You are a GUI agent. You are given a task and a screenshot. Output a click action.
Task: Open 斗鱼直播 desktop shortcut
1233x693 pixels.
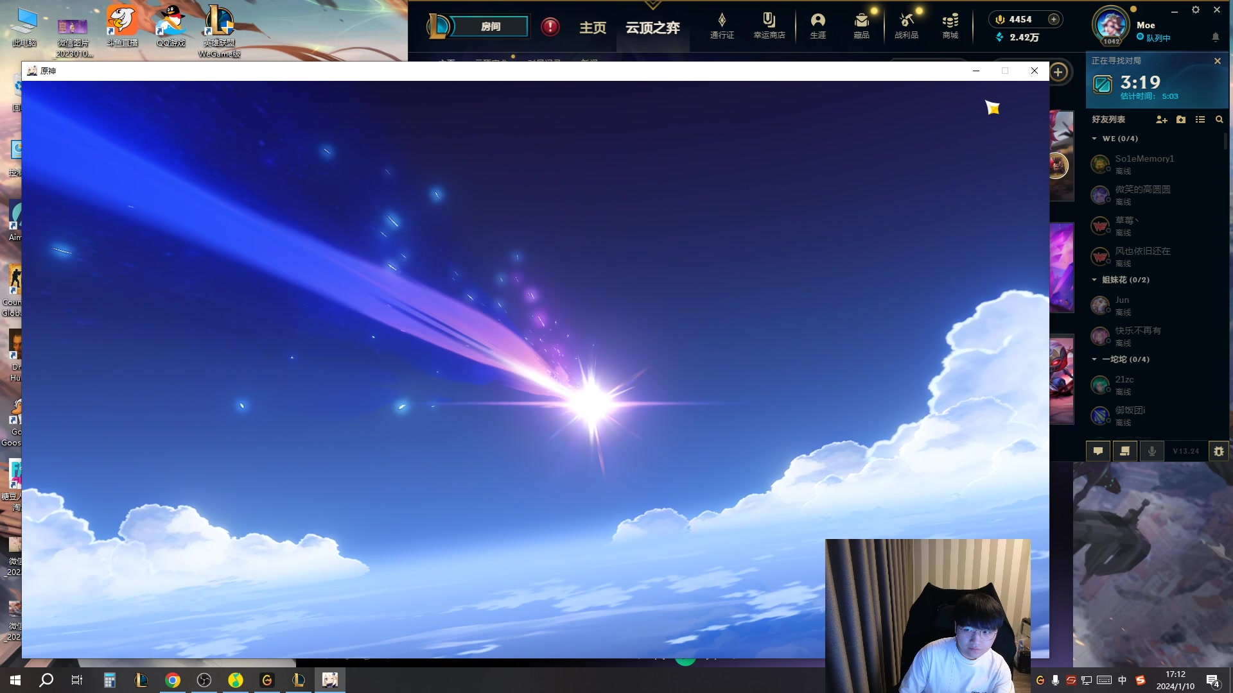(122, 26)
